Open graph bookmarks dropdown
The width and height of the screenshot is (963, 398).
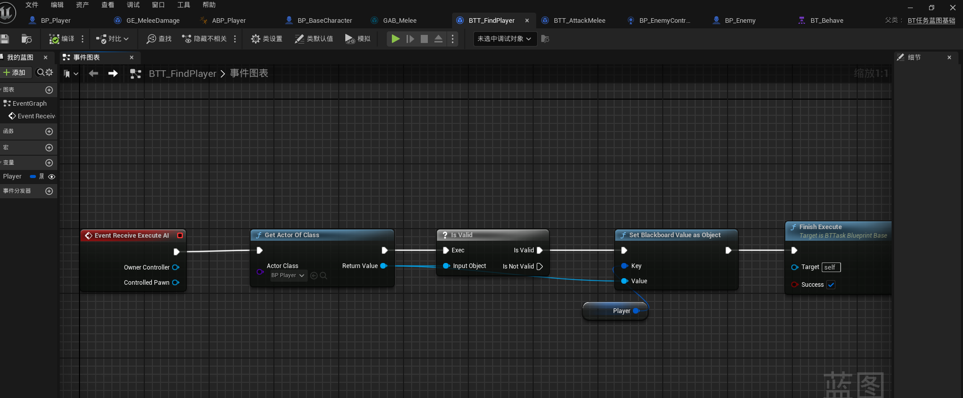(71, 74)
